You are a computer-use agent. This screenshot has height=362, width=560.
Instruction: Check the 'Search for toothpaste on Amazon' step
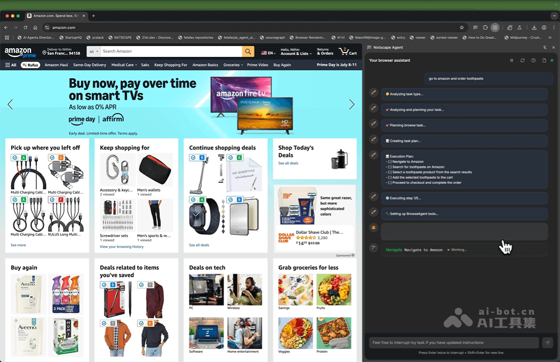click(389, 167)
